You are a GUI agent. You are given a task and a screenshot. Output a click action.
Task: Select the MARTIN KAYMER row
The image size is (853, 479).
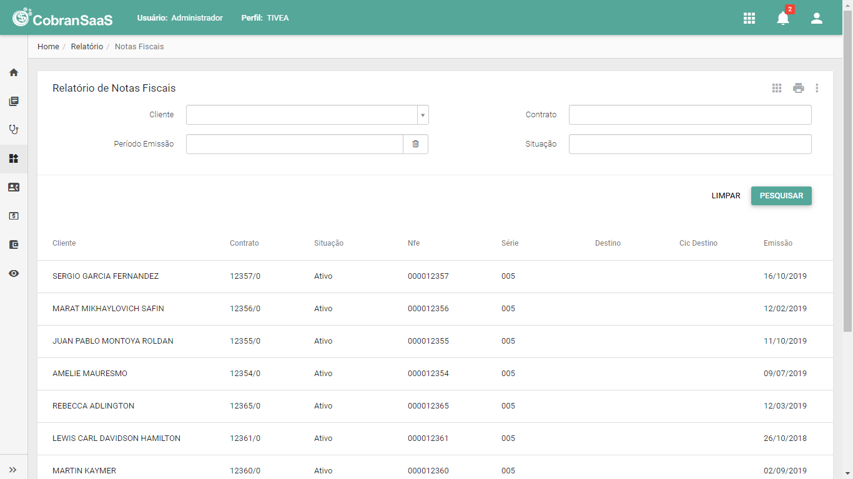(435, 467)
